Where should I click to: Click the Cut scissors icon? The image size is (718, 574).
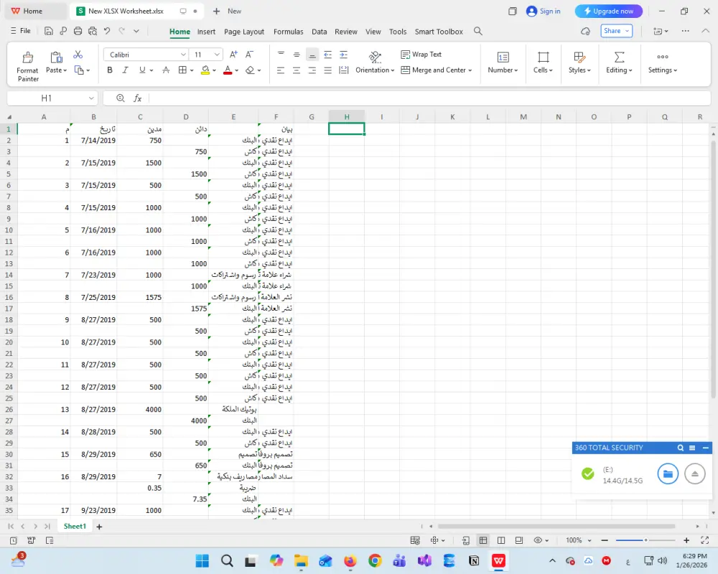click(x=79, y=54)
